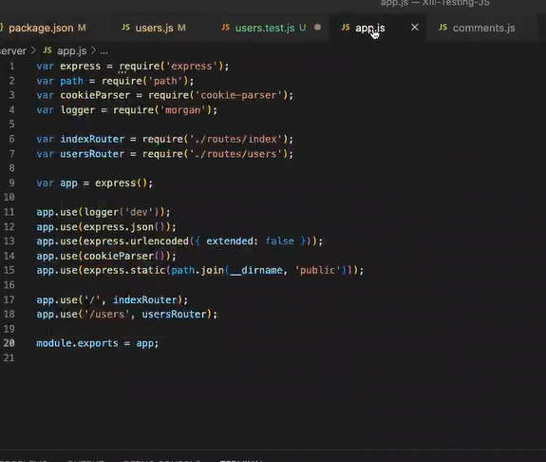Image resolution: width=546 pixels, height=462 pixels.
Task: Click express.json on line 12
Action: [x=119, y=227]
